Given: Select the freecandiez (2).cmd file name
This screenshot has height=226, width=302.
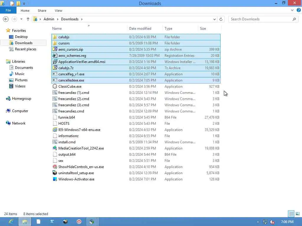Looking at the screenshot, I should click(x=73, y=99).
